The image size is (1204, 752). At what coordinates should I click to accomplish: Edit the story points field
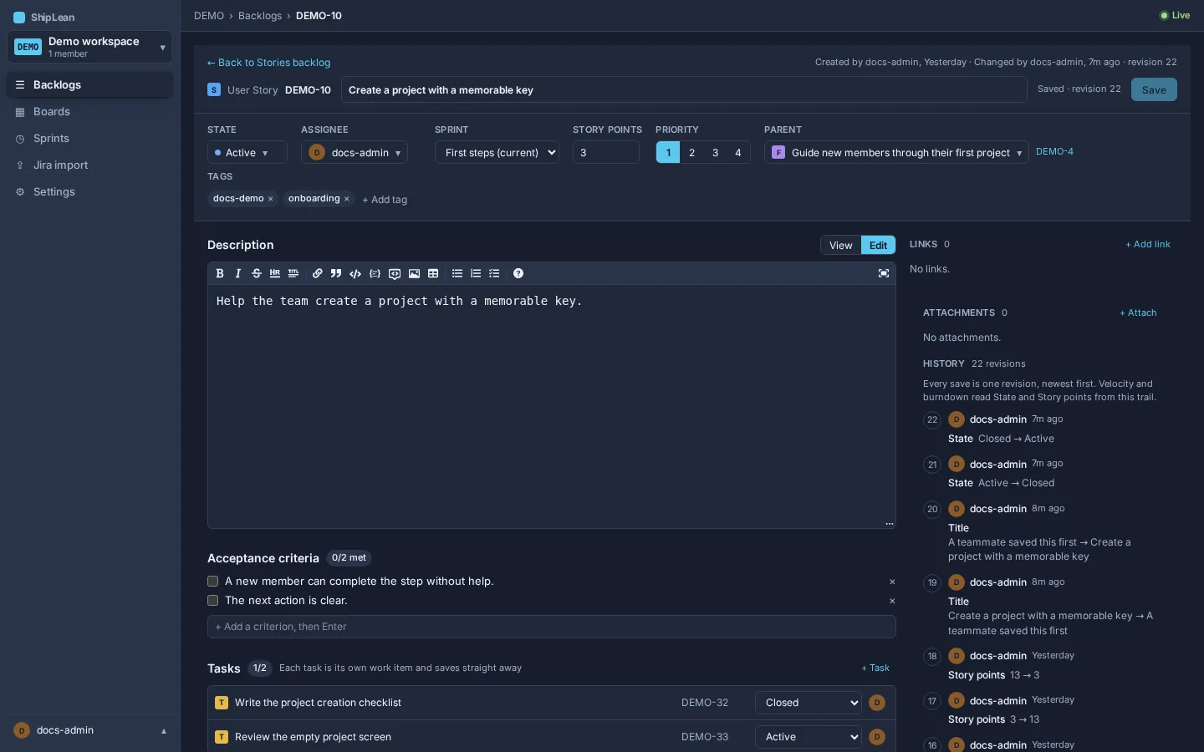pos(606,152)
